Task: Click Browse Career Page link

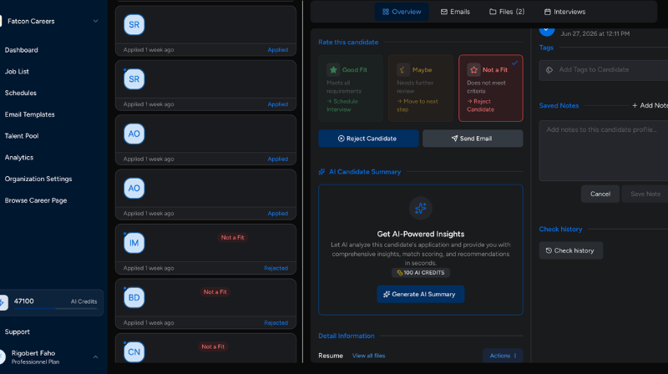Action: click(36, 200)
